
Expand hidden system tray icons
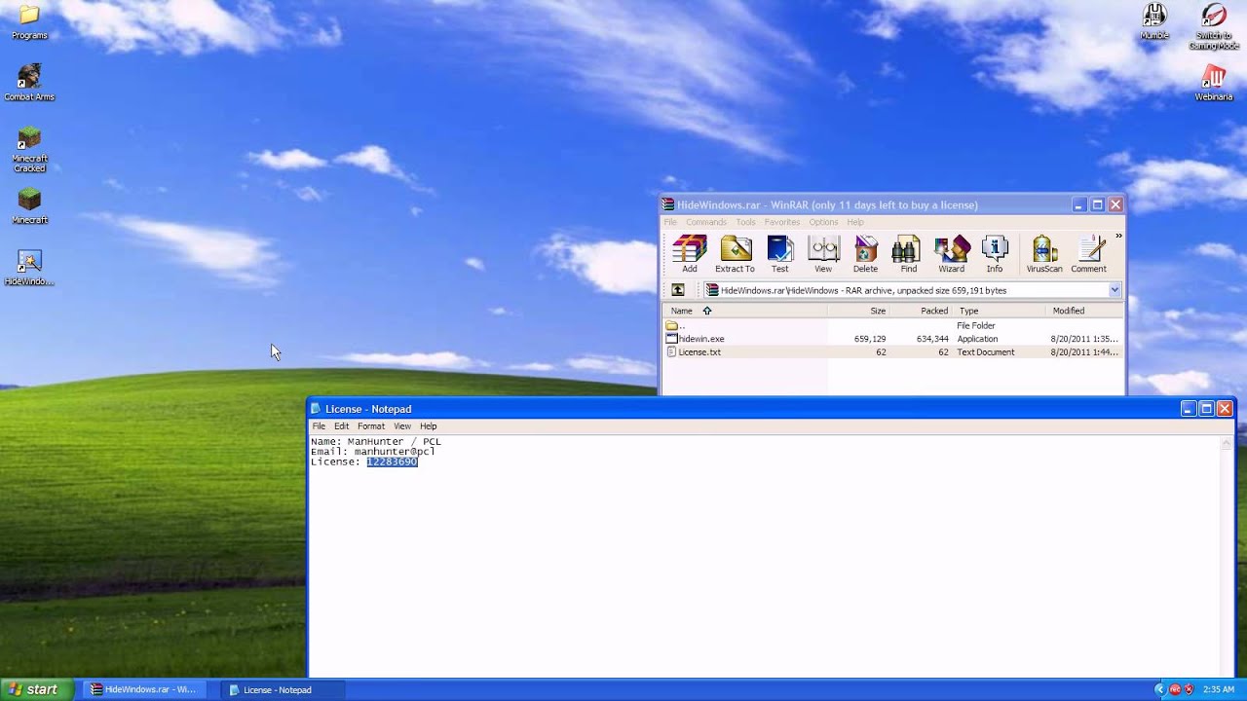click(1159, 689)
